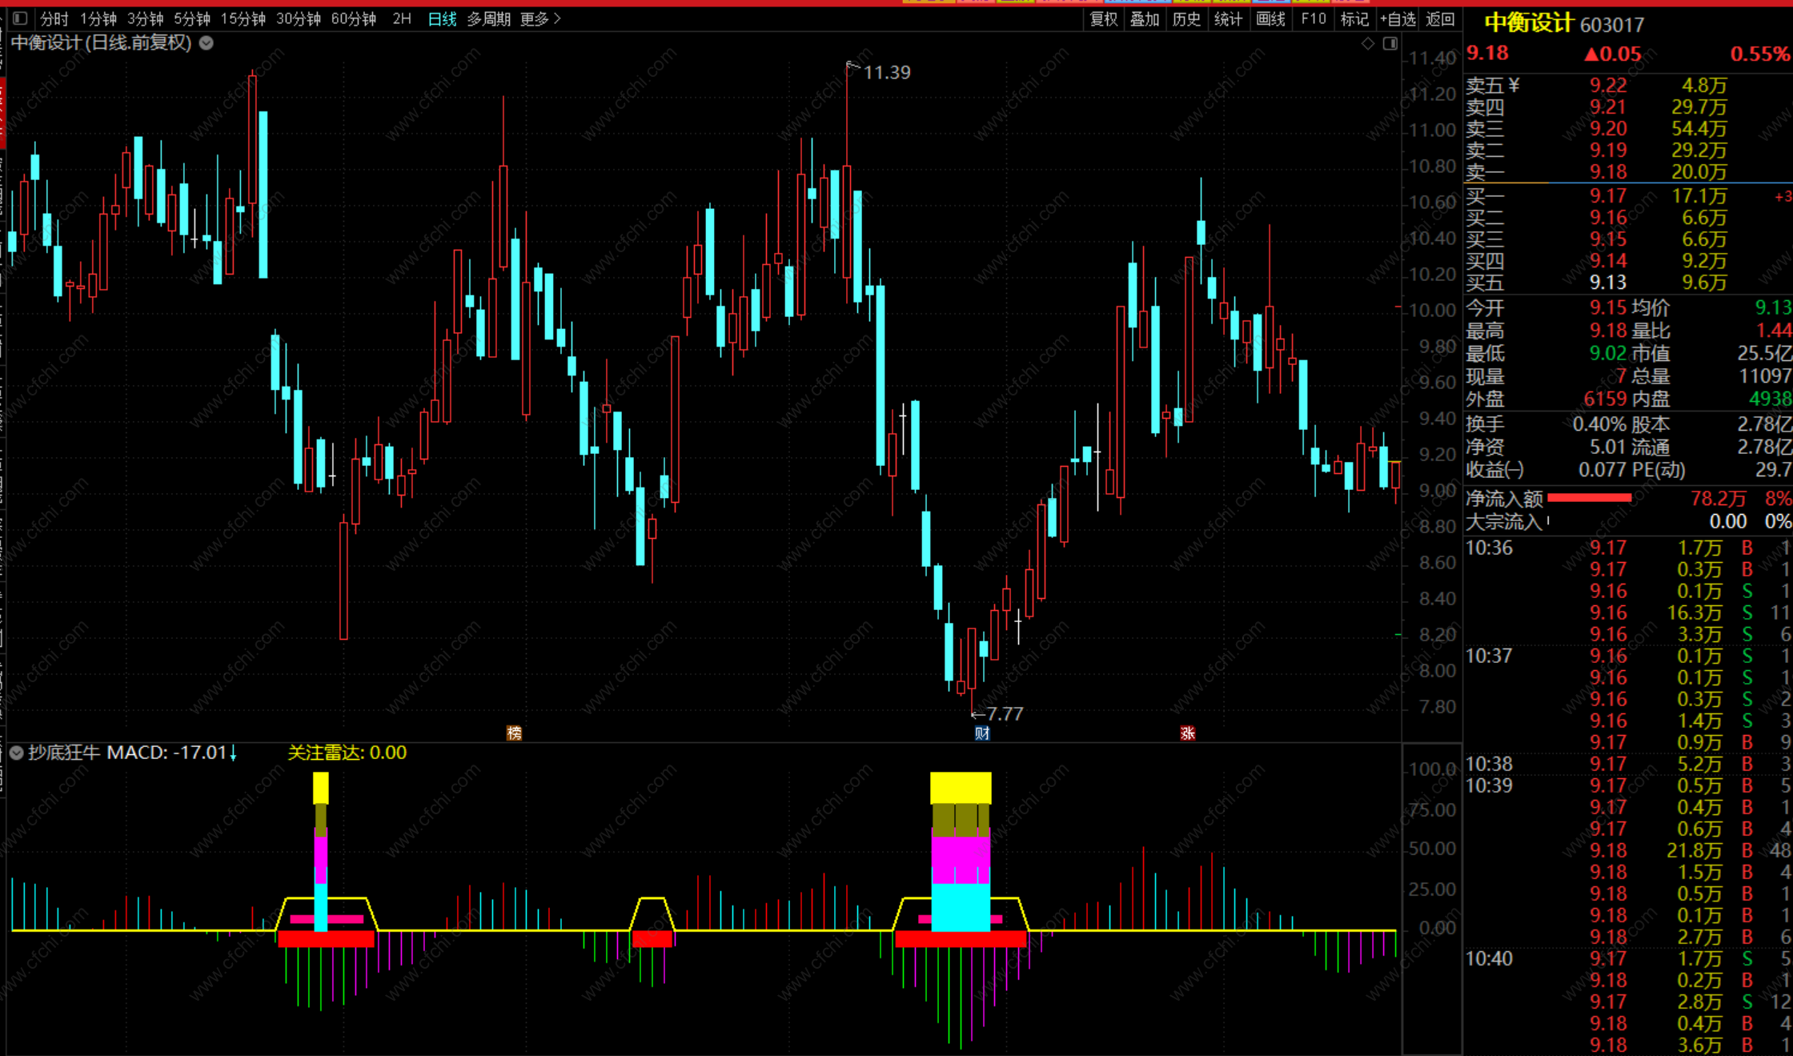Image resolution: width=1793 pixels, height=1056 pixels.
Task: Select the 分时 intraday tab
Action: (x=54, y=18)
